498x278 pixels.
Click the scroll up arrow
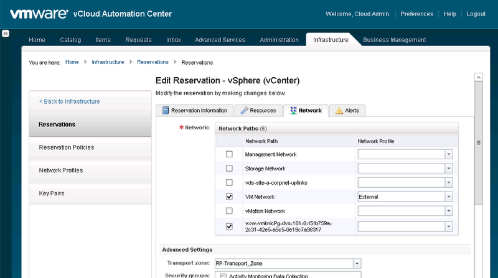click(479, 77)
